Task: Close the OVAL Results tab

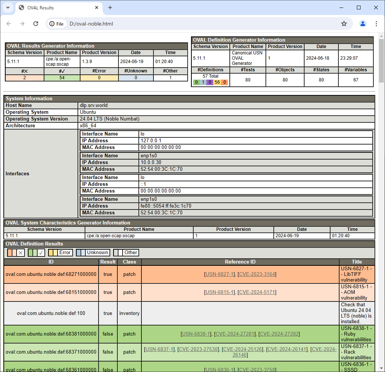Action: point(97,8)
